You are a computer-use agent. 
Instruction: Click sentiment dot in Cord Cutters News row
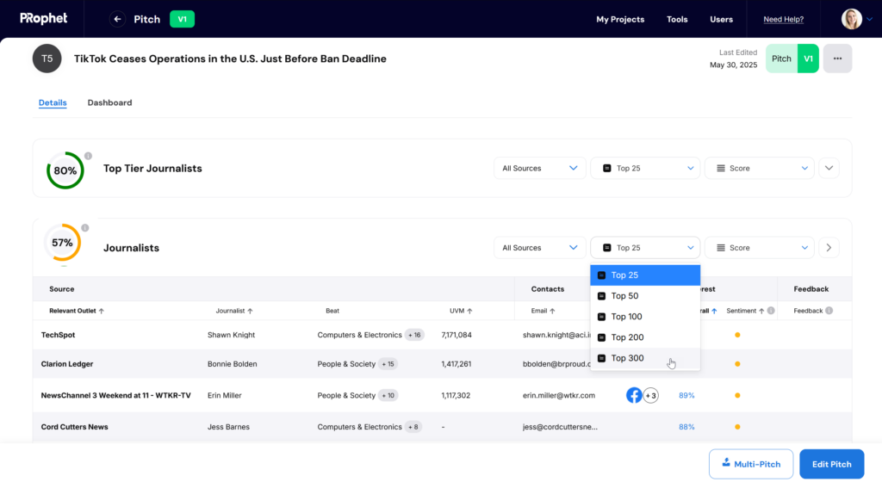click(737, 427)
